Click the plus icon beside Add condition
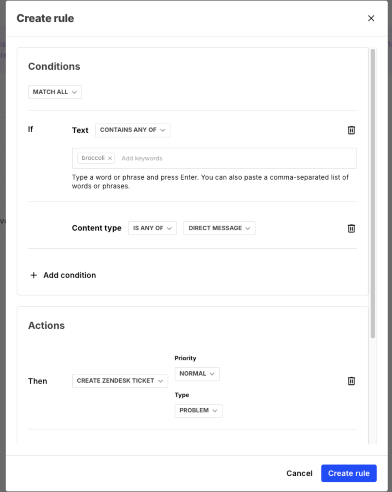392x492 pixels. [x=34, y=275]
